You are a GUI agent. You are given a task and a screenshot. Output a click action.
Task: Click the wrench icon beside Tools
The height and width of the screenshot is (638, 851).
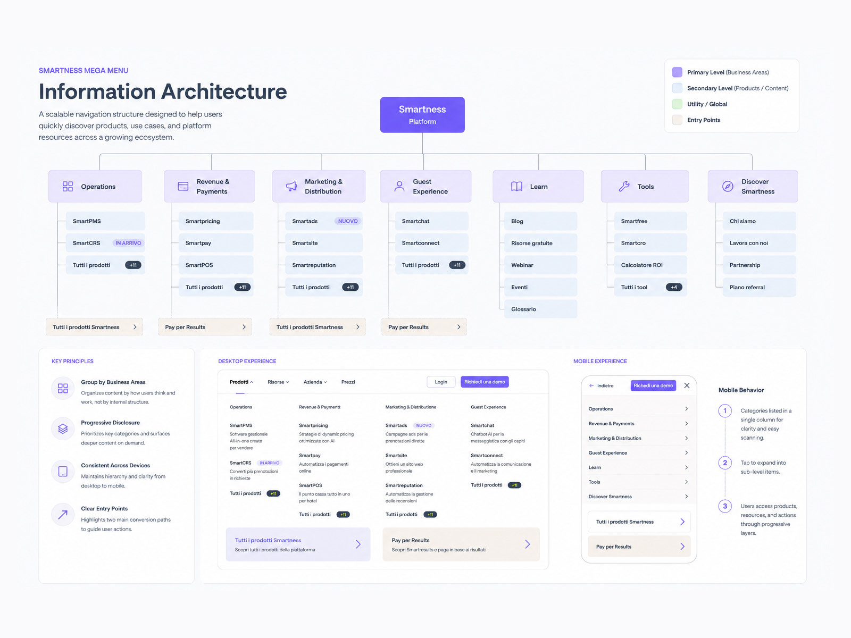pos(624,187)
